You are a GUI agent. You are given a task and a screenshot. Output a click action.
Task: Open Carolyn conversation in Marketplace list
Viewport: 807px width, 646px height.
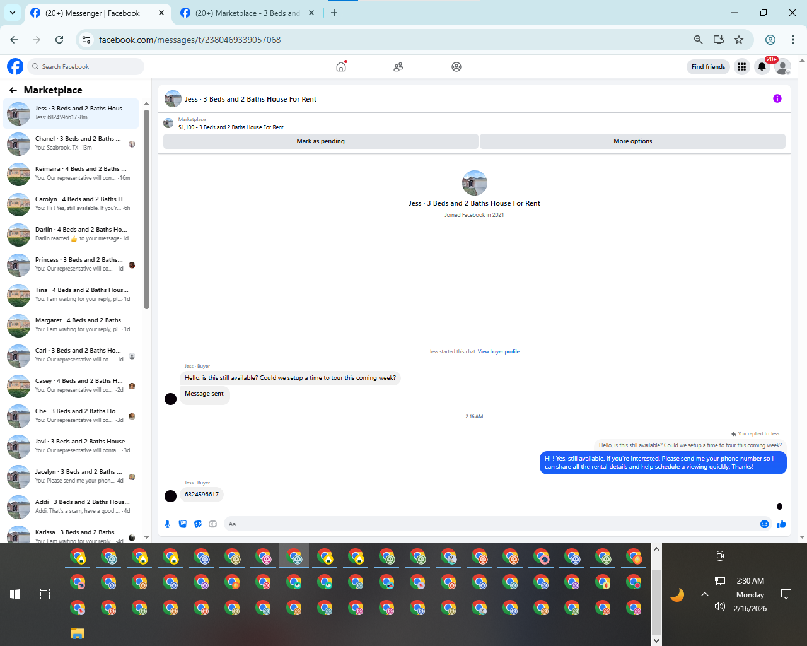[71, 204]
